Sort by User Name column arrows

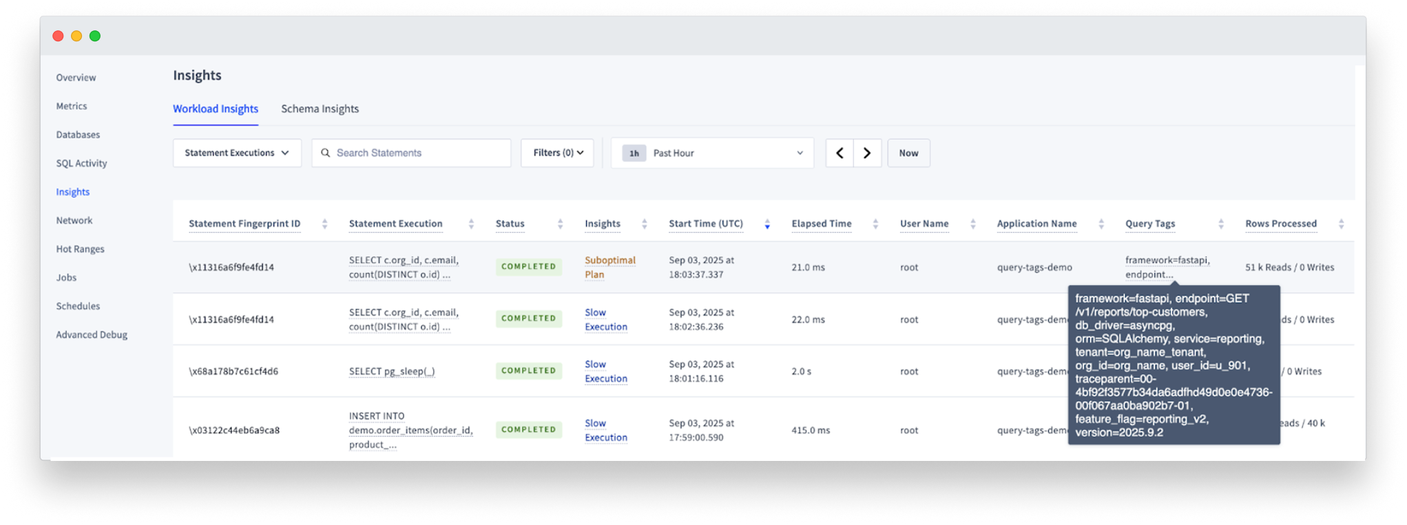pos(972,224)
